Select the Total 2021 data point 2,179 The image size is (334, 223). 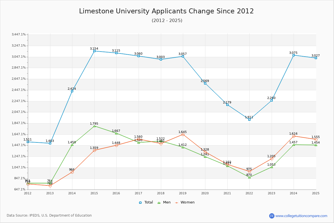227,105
